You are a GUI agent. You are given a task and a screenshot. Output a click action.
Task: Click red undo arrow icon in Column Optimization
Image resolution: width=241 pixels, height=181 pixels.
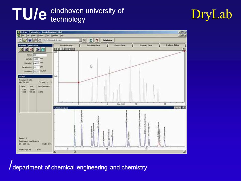[31, 50]
